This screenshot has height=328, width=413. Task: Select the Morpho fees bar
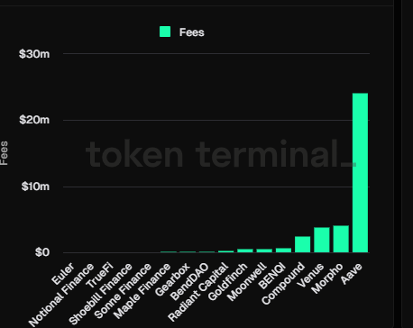tap(341, 239)
